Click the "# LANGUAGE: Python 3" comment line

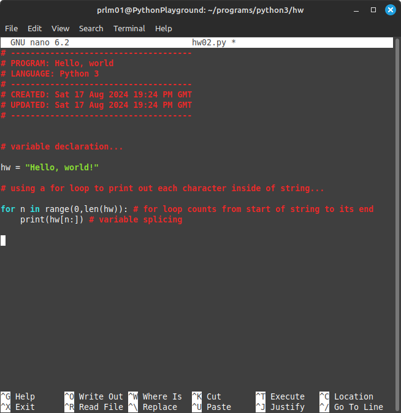pyautogui.click(x=50, y=74)
